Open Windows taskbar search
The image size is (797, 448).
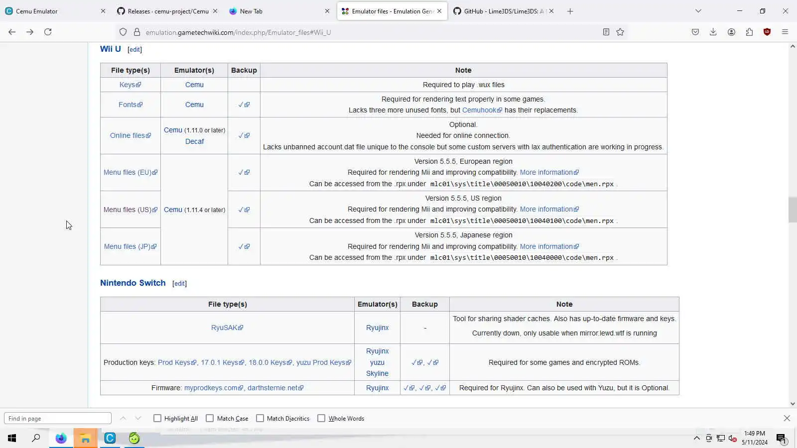tap(36, 438)
